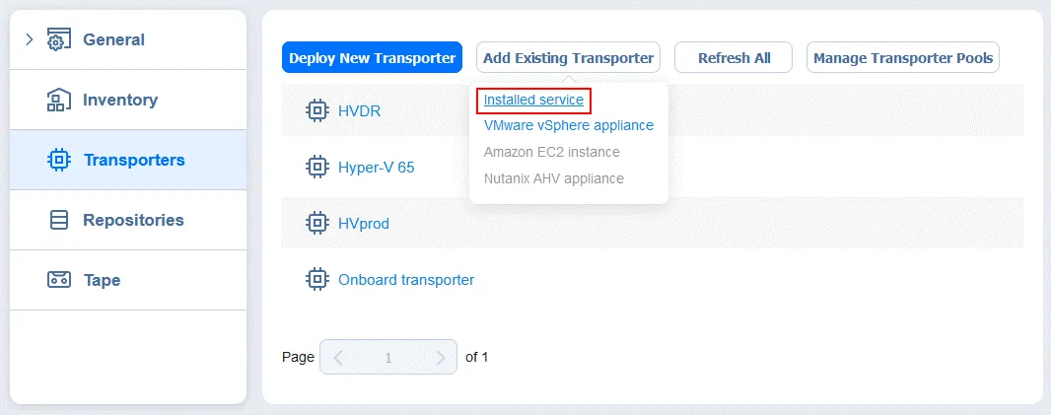Click the page number input field

click(x=388, y=357)
